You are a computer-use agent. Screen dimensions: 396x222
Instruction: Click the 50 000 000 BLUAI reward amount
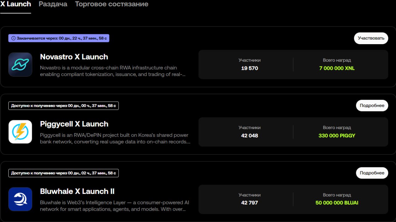pos(337,203)
